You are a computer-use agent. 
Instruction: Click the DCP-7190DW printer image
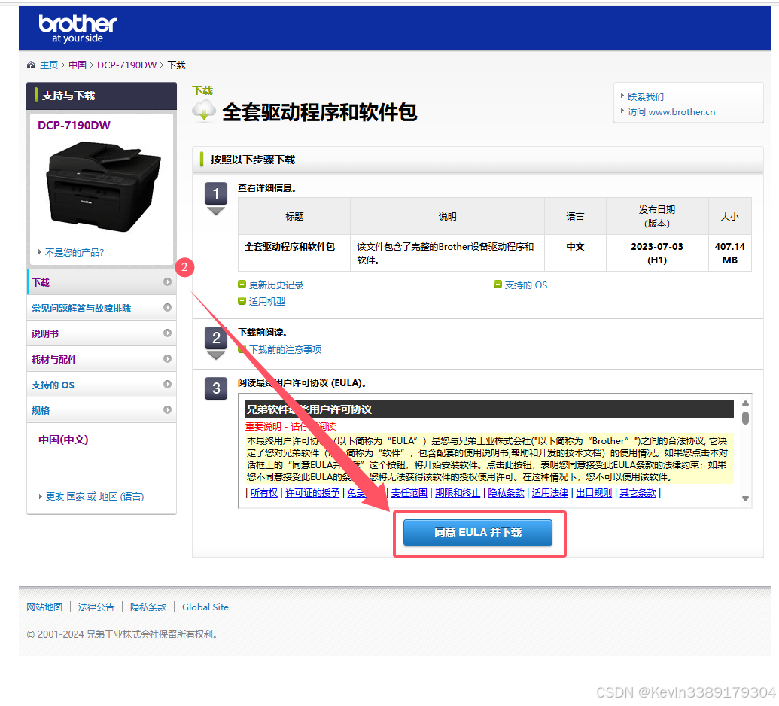pyautogui.click(x=103, y=186)
